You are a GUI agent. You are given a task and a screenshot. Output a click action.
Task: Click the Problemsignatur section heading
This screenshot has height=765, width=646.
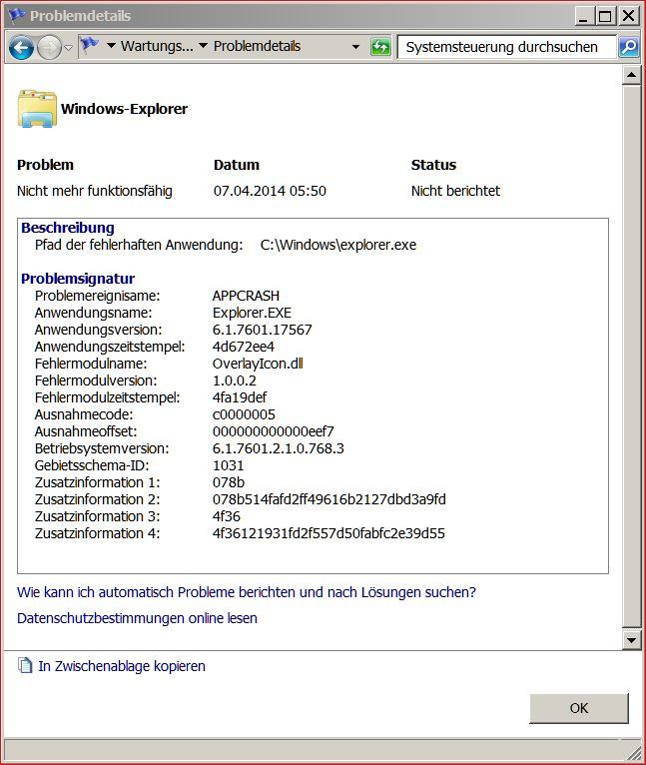78,279
